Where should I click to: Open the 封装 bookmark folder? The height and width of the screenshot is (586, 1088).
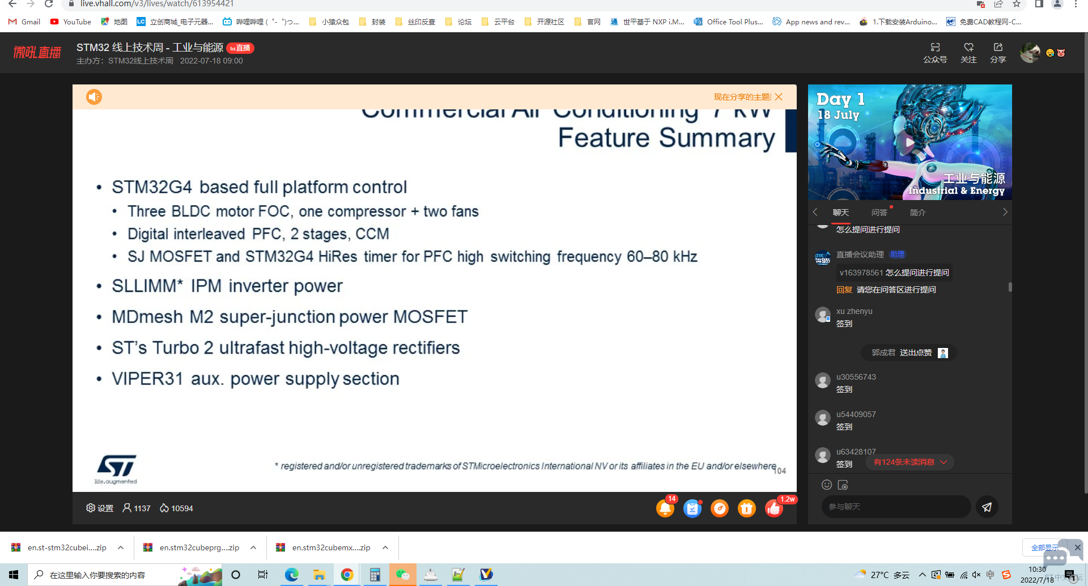[x=372, y=22]
